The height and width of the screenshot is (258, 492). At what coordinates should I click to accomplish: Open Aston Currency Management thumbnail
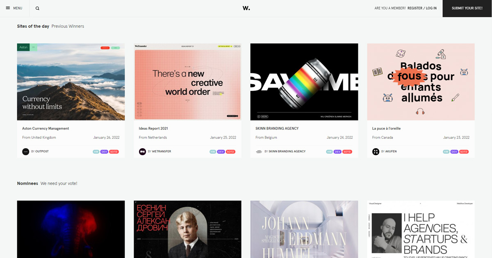(71, 82)
